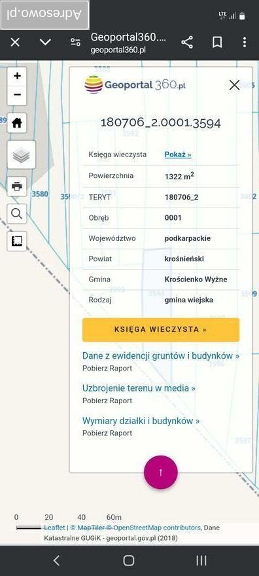259x576 pixels.
Task: Open Dane z ewidencji gruntów i budynków link
Action: pyautogui.click(x=161, y=356)
